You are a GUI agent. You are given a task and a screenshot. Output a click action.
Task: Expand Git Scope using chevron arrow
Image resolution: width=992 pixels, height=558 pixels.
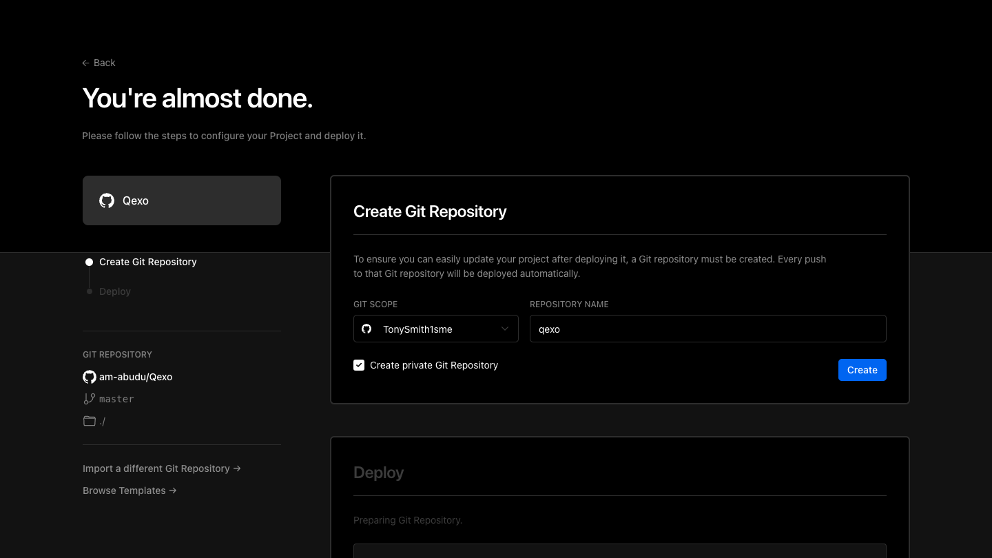(x=505, y=329)
